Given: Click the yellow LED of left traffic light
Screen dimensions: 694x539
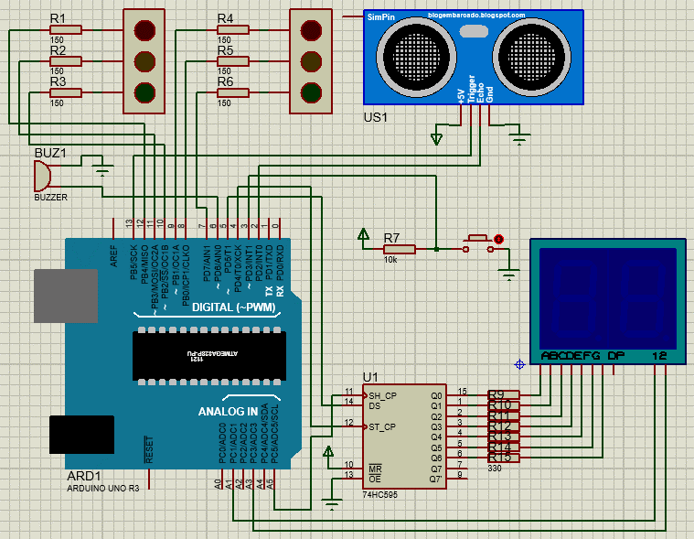Looking at the screenshot, I should [144, 61].
